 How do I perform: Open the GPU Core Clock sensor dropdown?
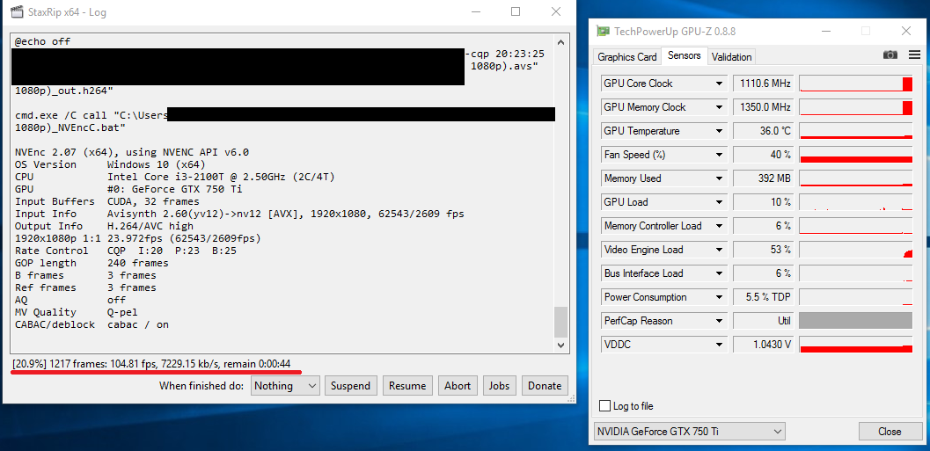[720, 84]
